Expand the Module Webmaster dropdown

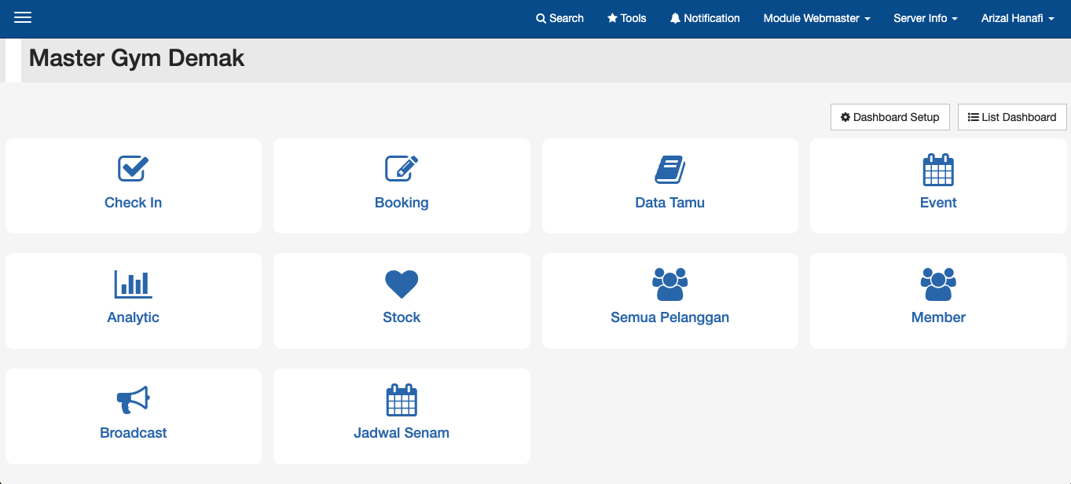coord(816,18)
